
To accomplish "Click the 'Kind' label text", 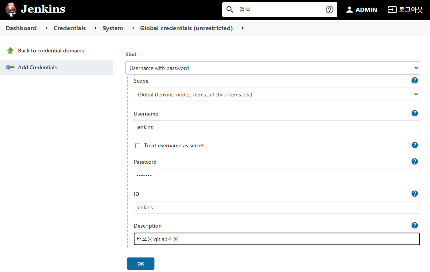I will pyautogui.click(x=131, y=54).
